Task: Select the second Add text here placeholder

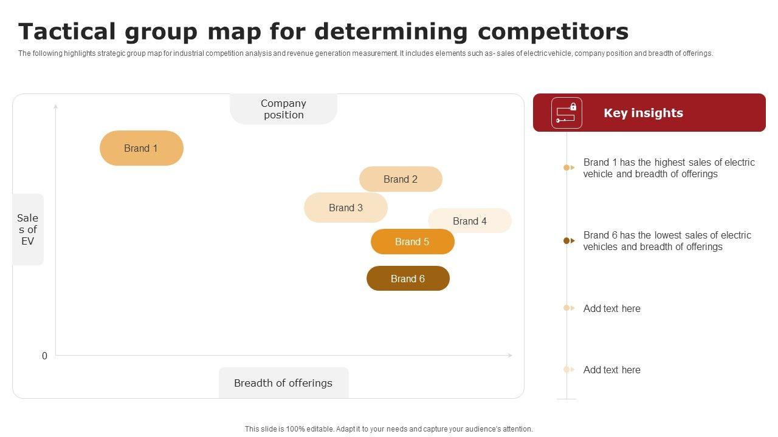Action: [x=611, y=370]
